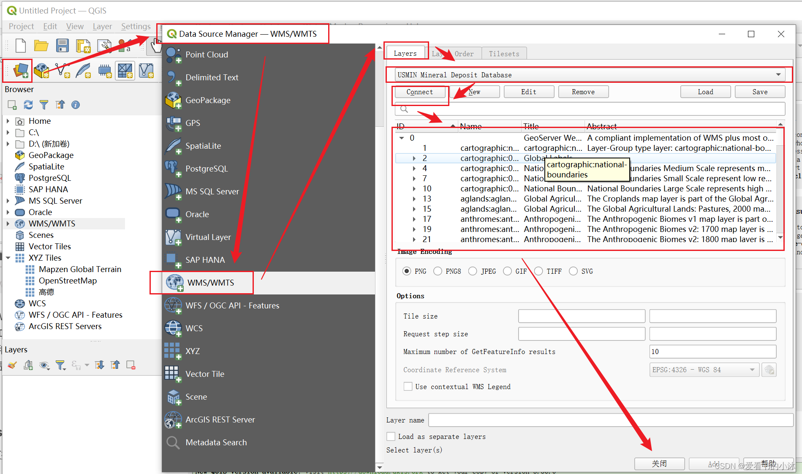The image size is (802, 474).
Task: Click layer search filter field
Action: tap(590, 109)
